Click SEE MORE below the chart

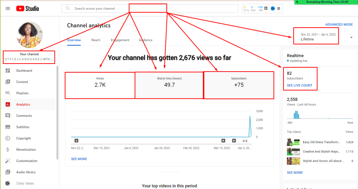pyautogui.click(x=79, y=159)
